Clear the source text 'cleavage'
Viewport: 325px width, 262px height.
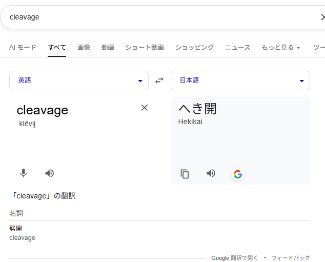click(144, 107)
